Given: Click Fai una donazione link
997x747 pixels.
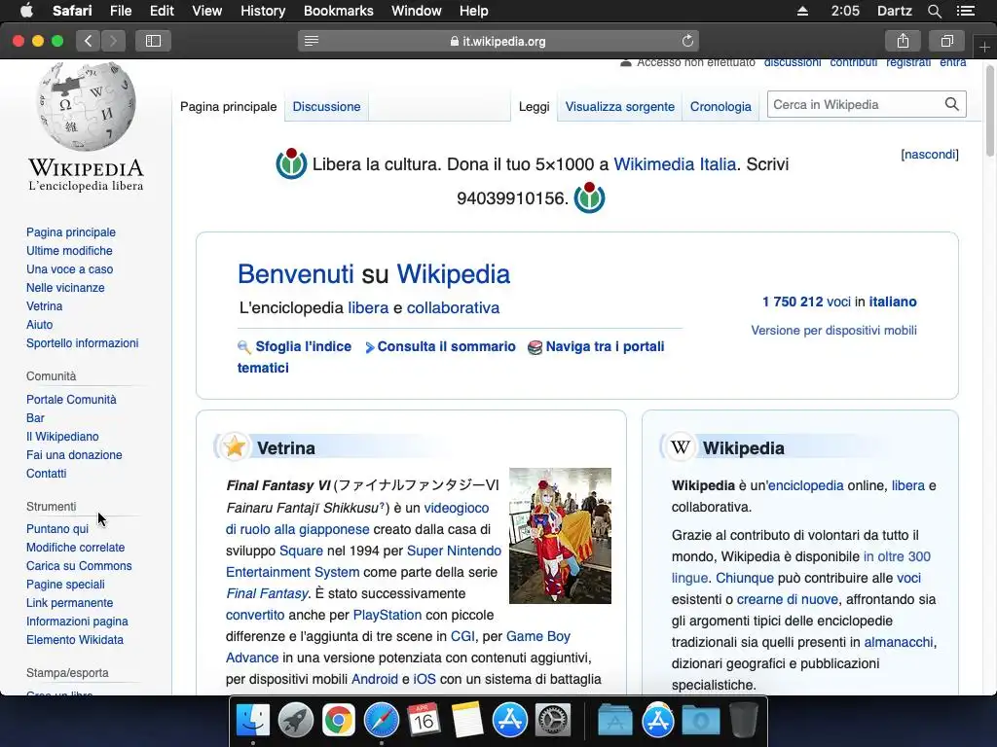Looking at the screenshot, I should pos(74,455).
